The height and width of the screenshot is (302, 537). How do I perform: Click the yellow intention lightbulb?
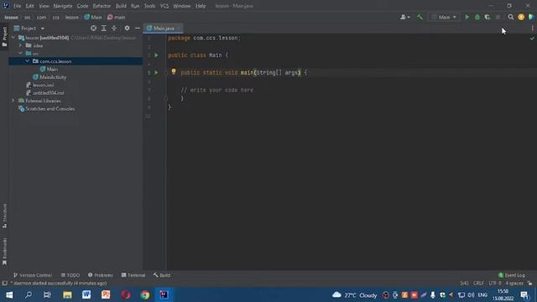(x=174, y=71)
